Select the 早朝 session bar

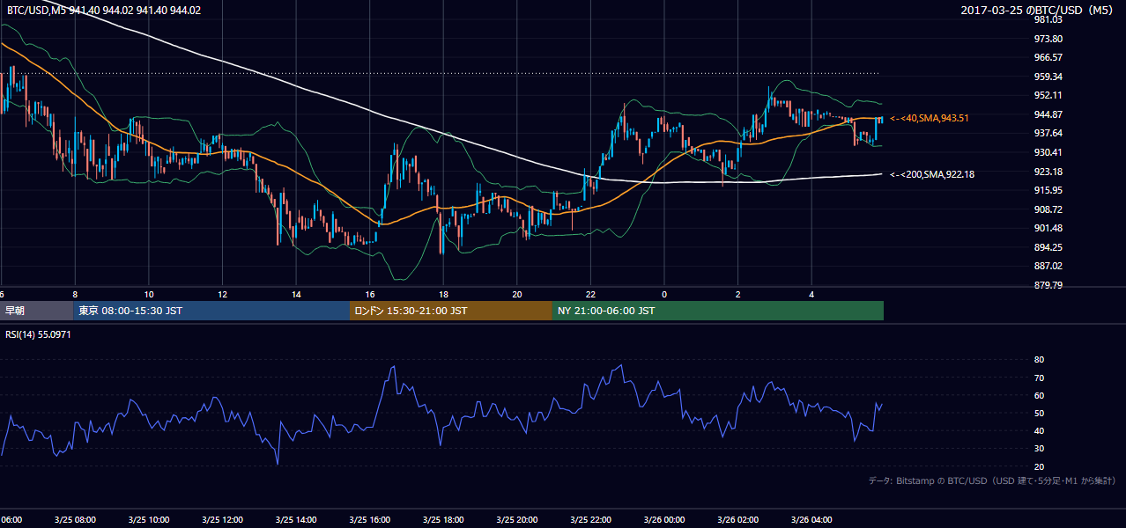[37, 311]
